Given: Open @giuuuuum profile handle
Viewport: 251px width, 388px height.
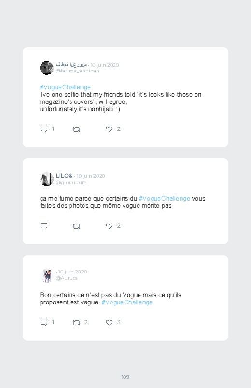Looking at the screenshot, I should click(x=71, y=182).
